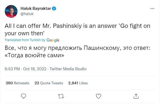Click the Translated from Turkish by Google label

tap(32, 40)
